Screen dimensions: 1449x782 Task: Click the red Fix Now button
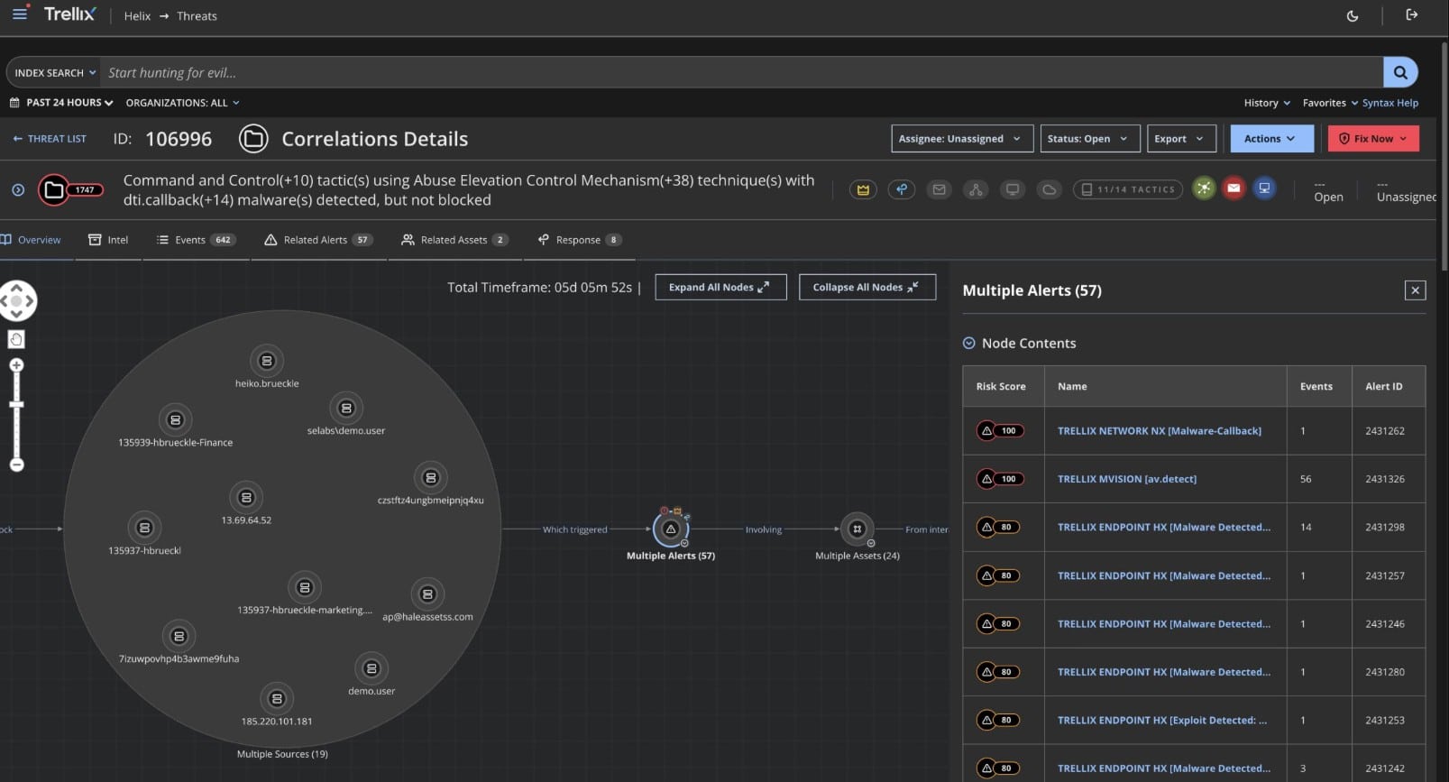(1373, 139)
